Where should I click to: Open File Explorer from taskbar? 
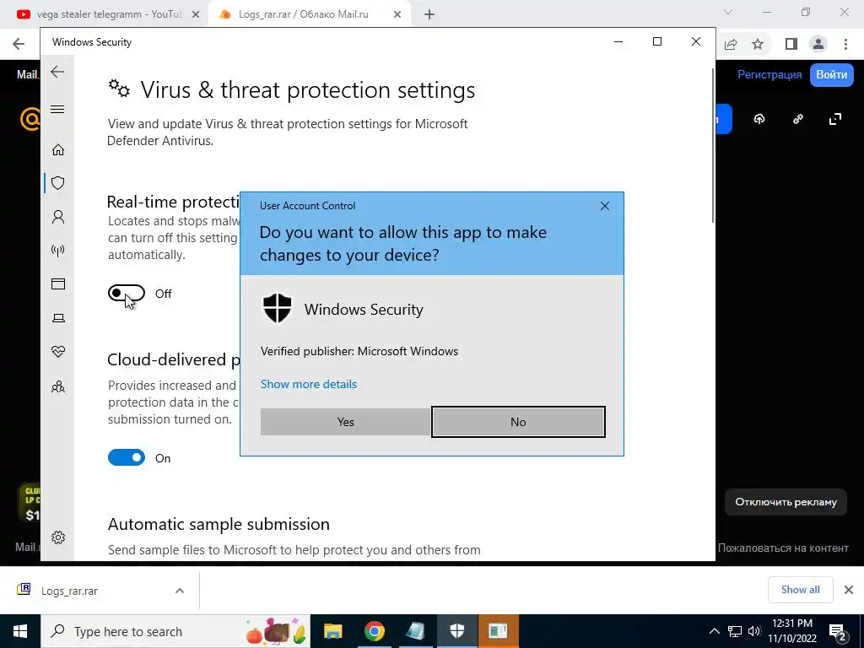tap(332, 631)
